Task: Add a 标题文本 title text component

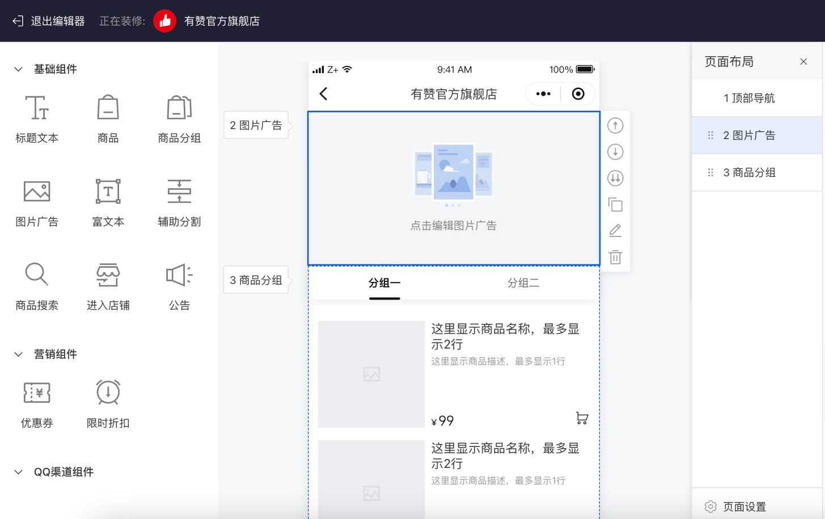Action: pos(37,119)
